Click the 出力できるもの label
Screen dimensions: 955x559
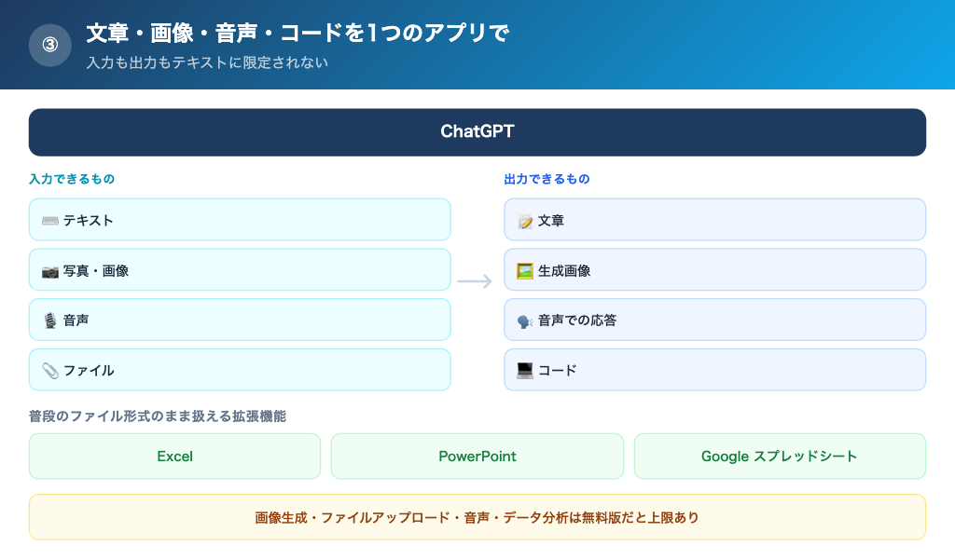pos(547,179)
